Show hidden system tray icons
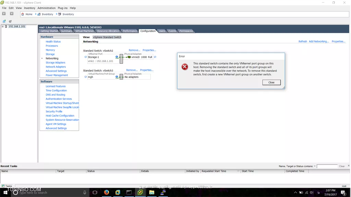 pyautogui.click(x=295, y=193)
